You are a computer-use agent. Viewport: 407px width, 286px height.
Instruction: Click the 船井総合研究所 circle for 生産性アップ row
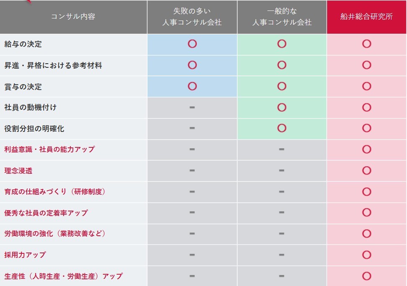[366, 276]
